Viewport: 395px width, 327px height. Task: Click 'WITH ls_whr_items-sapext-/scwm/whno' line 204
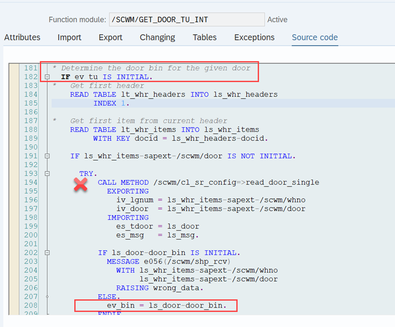point(197,270)
